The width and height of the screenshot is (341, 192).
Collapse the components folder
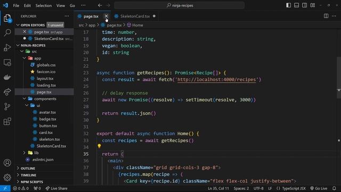[x=25, y=99]
